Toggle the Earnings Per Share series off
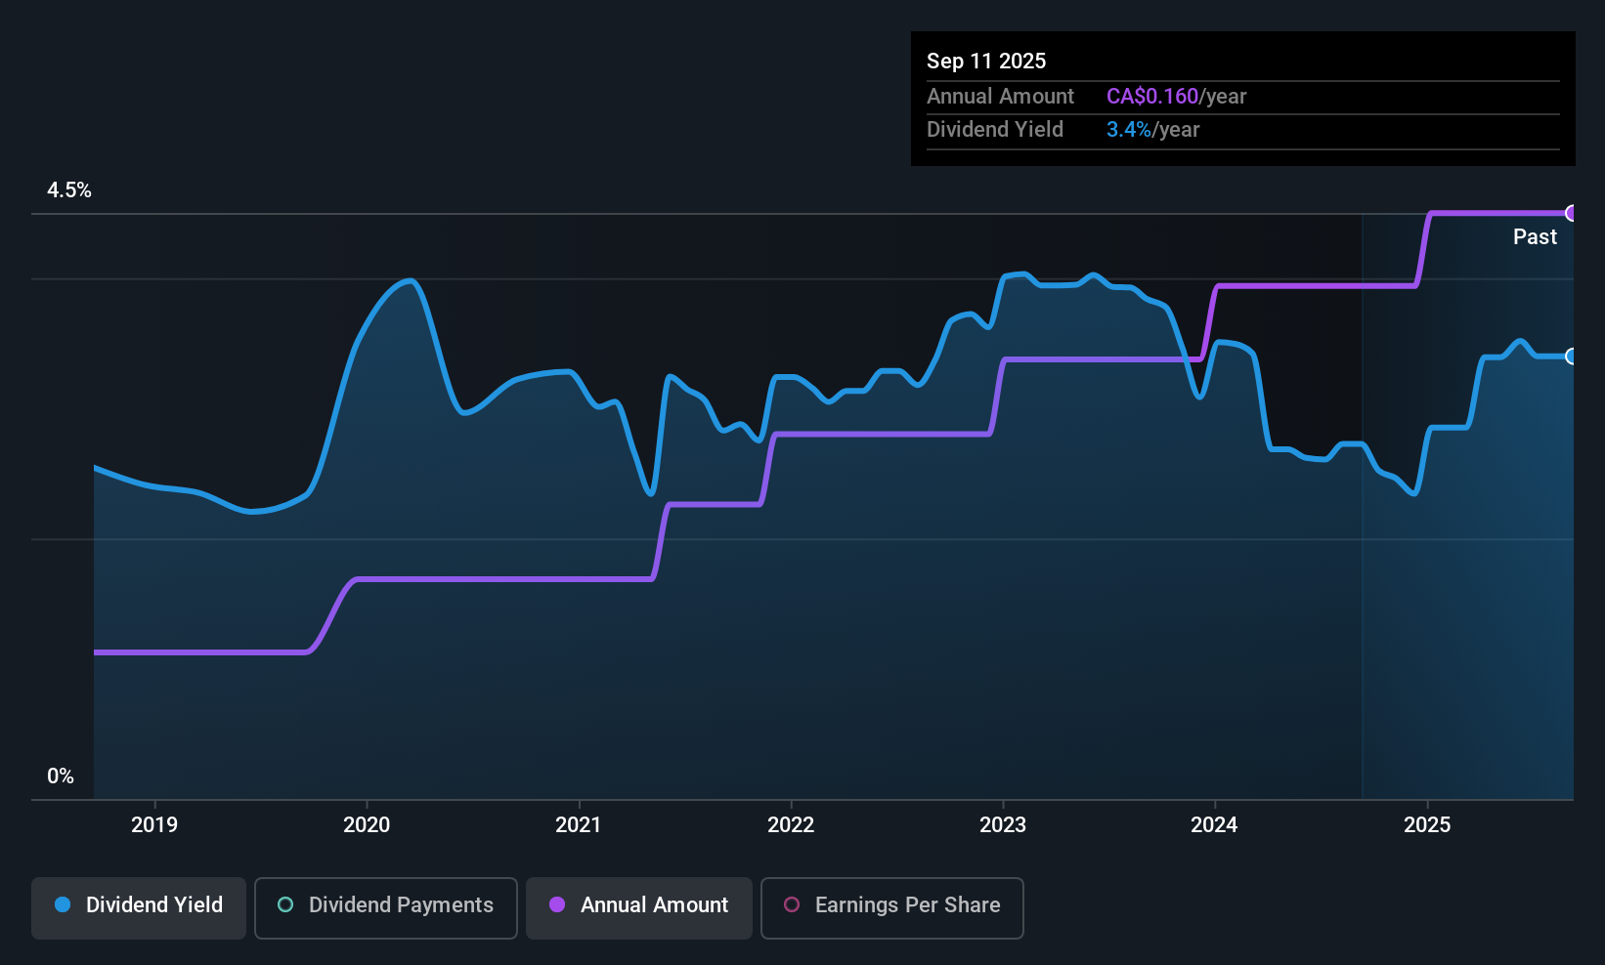The image size is (1605, 965). pos(891,908)
